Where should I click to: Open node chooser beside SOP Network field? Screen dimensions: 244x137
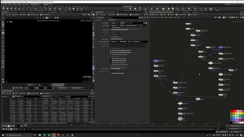click(146, 23)
